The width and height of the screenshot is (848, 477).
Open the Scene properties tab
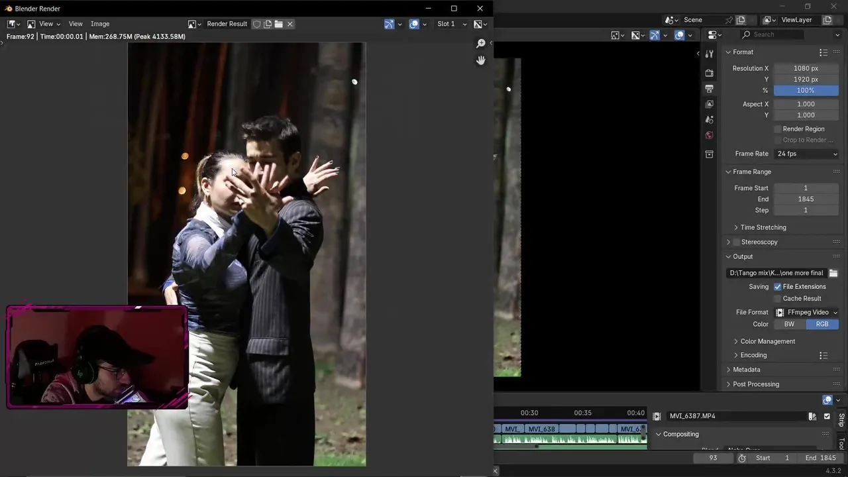point(710,120)
